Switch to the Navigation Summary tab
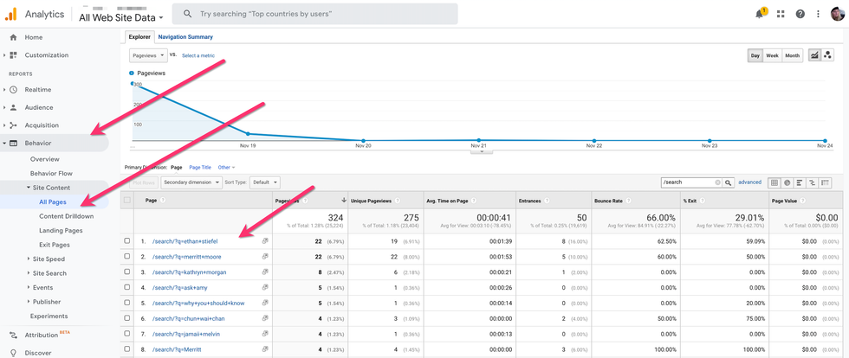The width and height of the screenshot is (849, 358). pyautogui.click(x=185, y=37)
